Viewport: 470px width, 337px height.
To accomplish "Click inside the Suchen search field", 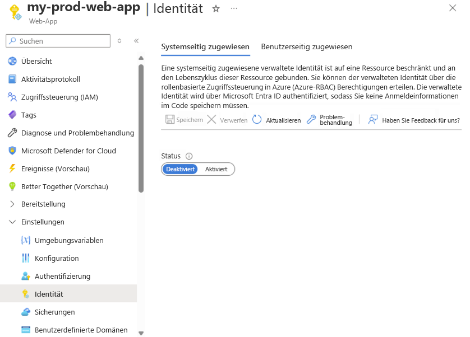I will point(58,41).
